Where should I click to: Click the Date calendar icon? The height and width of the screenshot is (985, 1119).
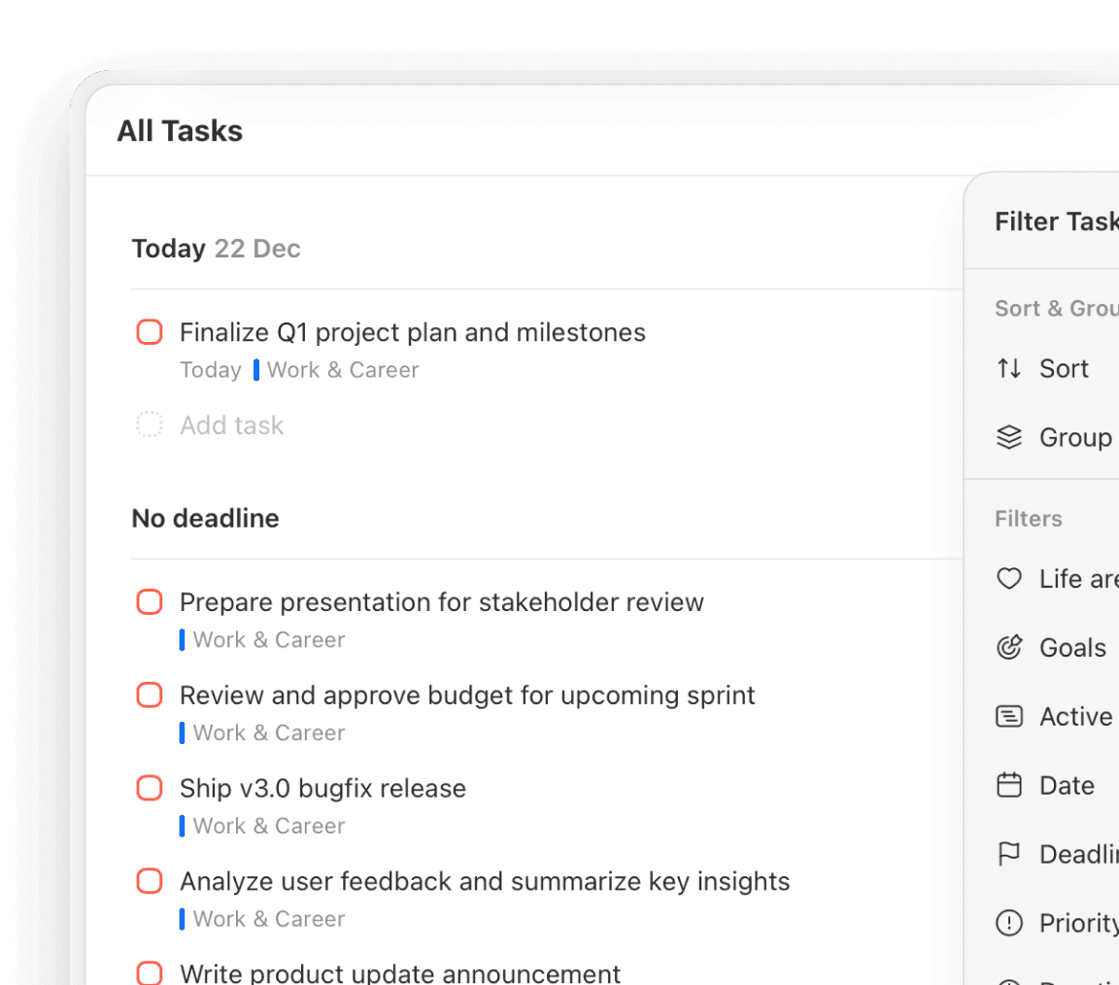tap(1009, 786)
